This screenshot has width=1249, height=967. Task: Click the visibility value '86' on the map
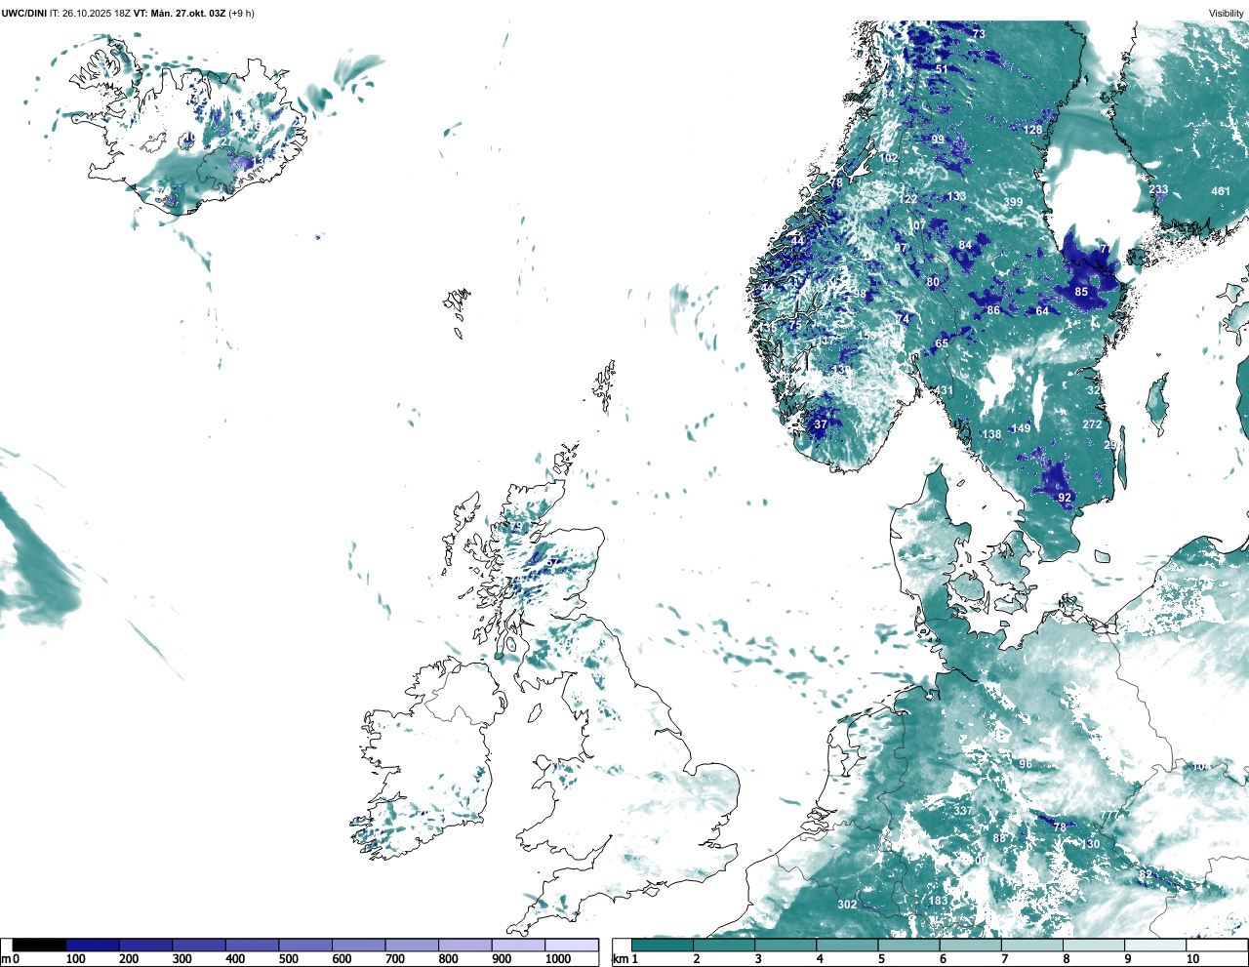tap(993, 310)
